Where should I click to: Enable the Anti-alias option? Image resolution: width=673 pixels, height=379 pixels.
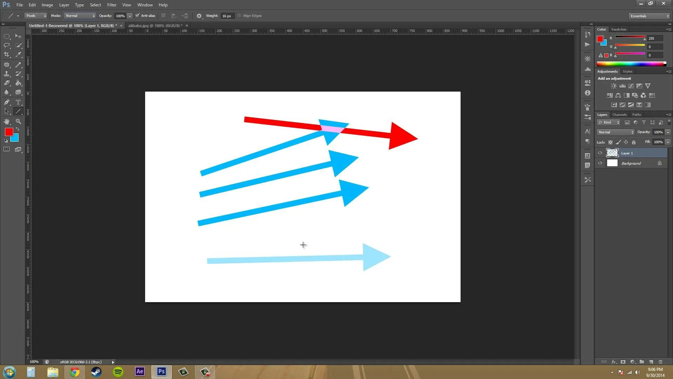[137, 15]
